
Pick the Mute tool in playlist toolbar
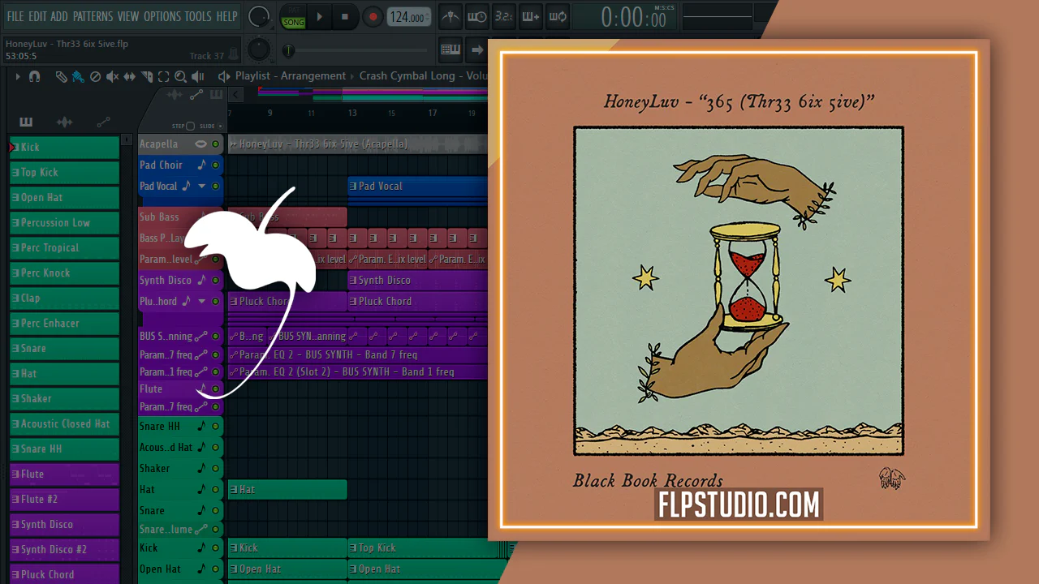coord(112,76)
